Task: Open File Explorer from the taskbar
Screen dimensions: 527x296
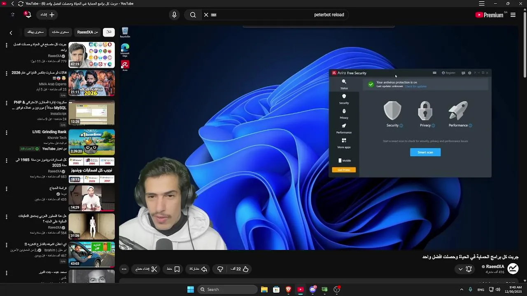Action: point(264,289)
